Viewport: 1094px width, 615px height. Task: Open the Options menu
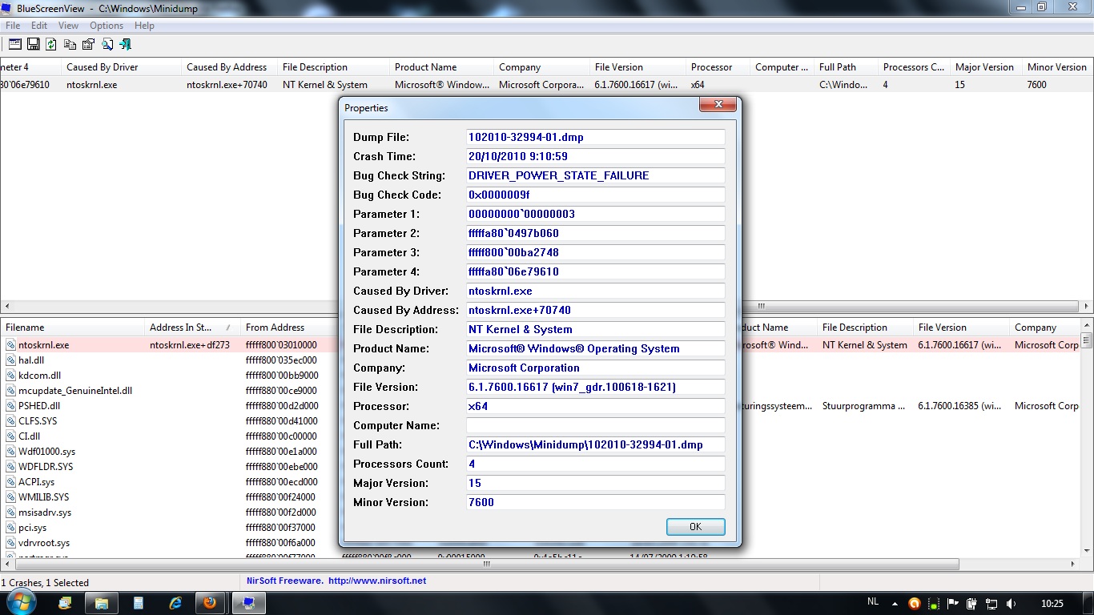[x=107, y=26]
